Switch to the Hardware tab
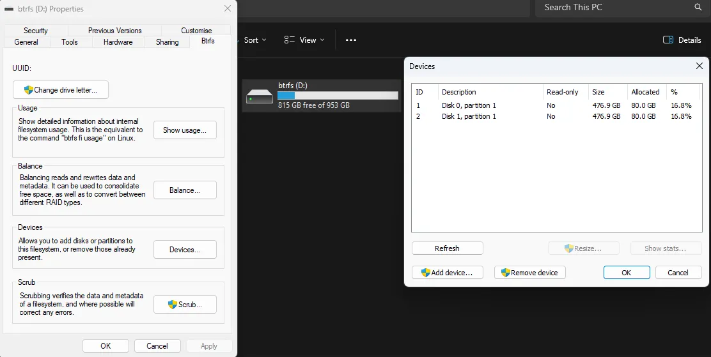711x357 pixels. tap(118, 42)
